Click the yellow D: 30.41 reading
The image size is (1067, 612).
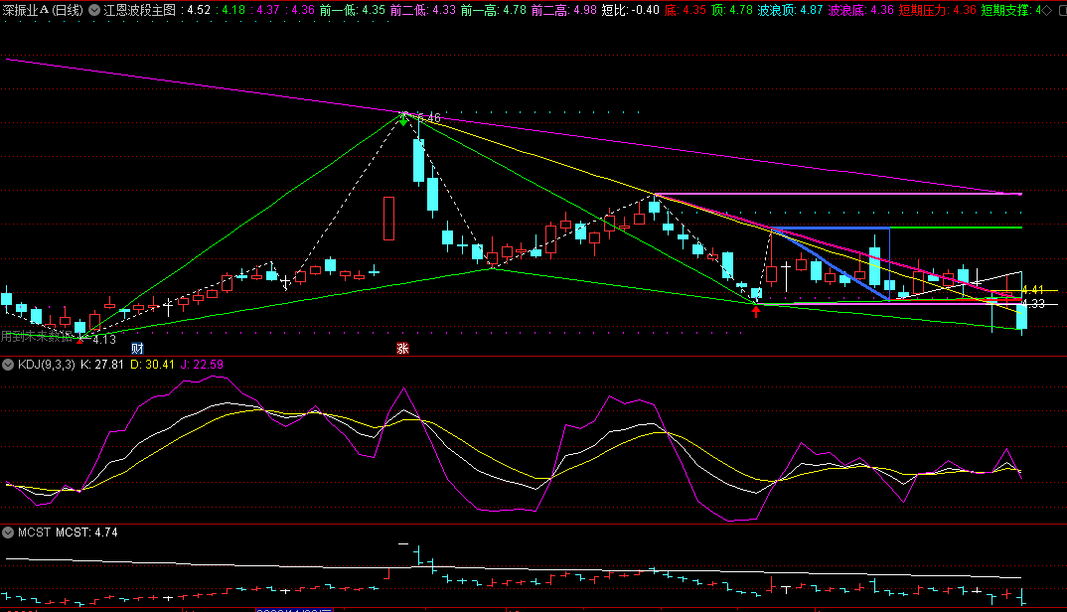point(152,365)
